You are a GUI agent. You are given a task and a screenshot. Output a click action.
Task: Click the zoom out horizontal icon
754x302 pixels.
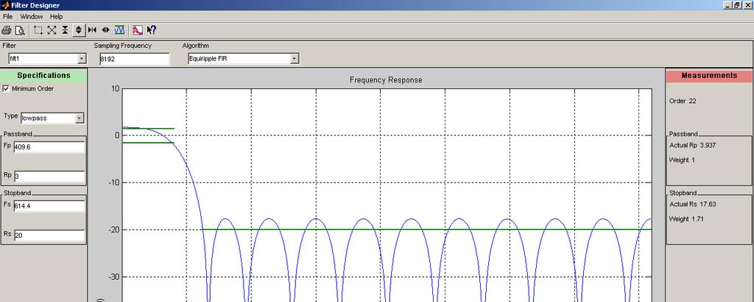point(92,30)
